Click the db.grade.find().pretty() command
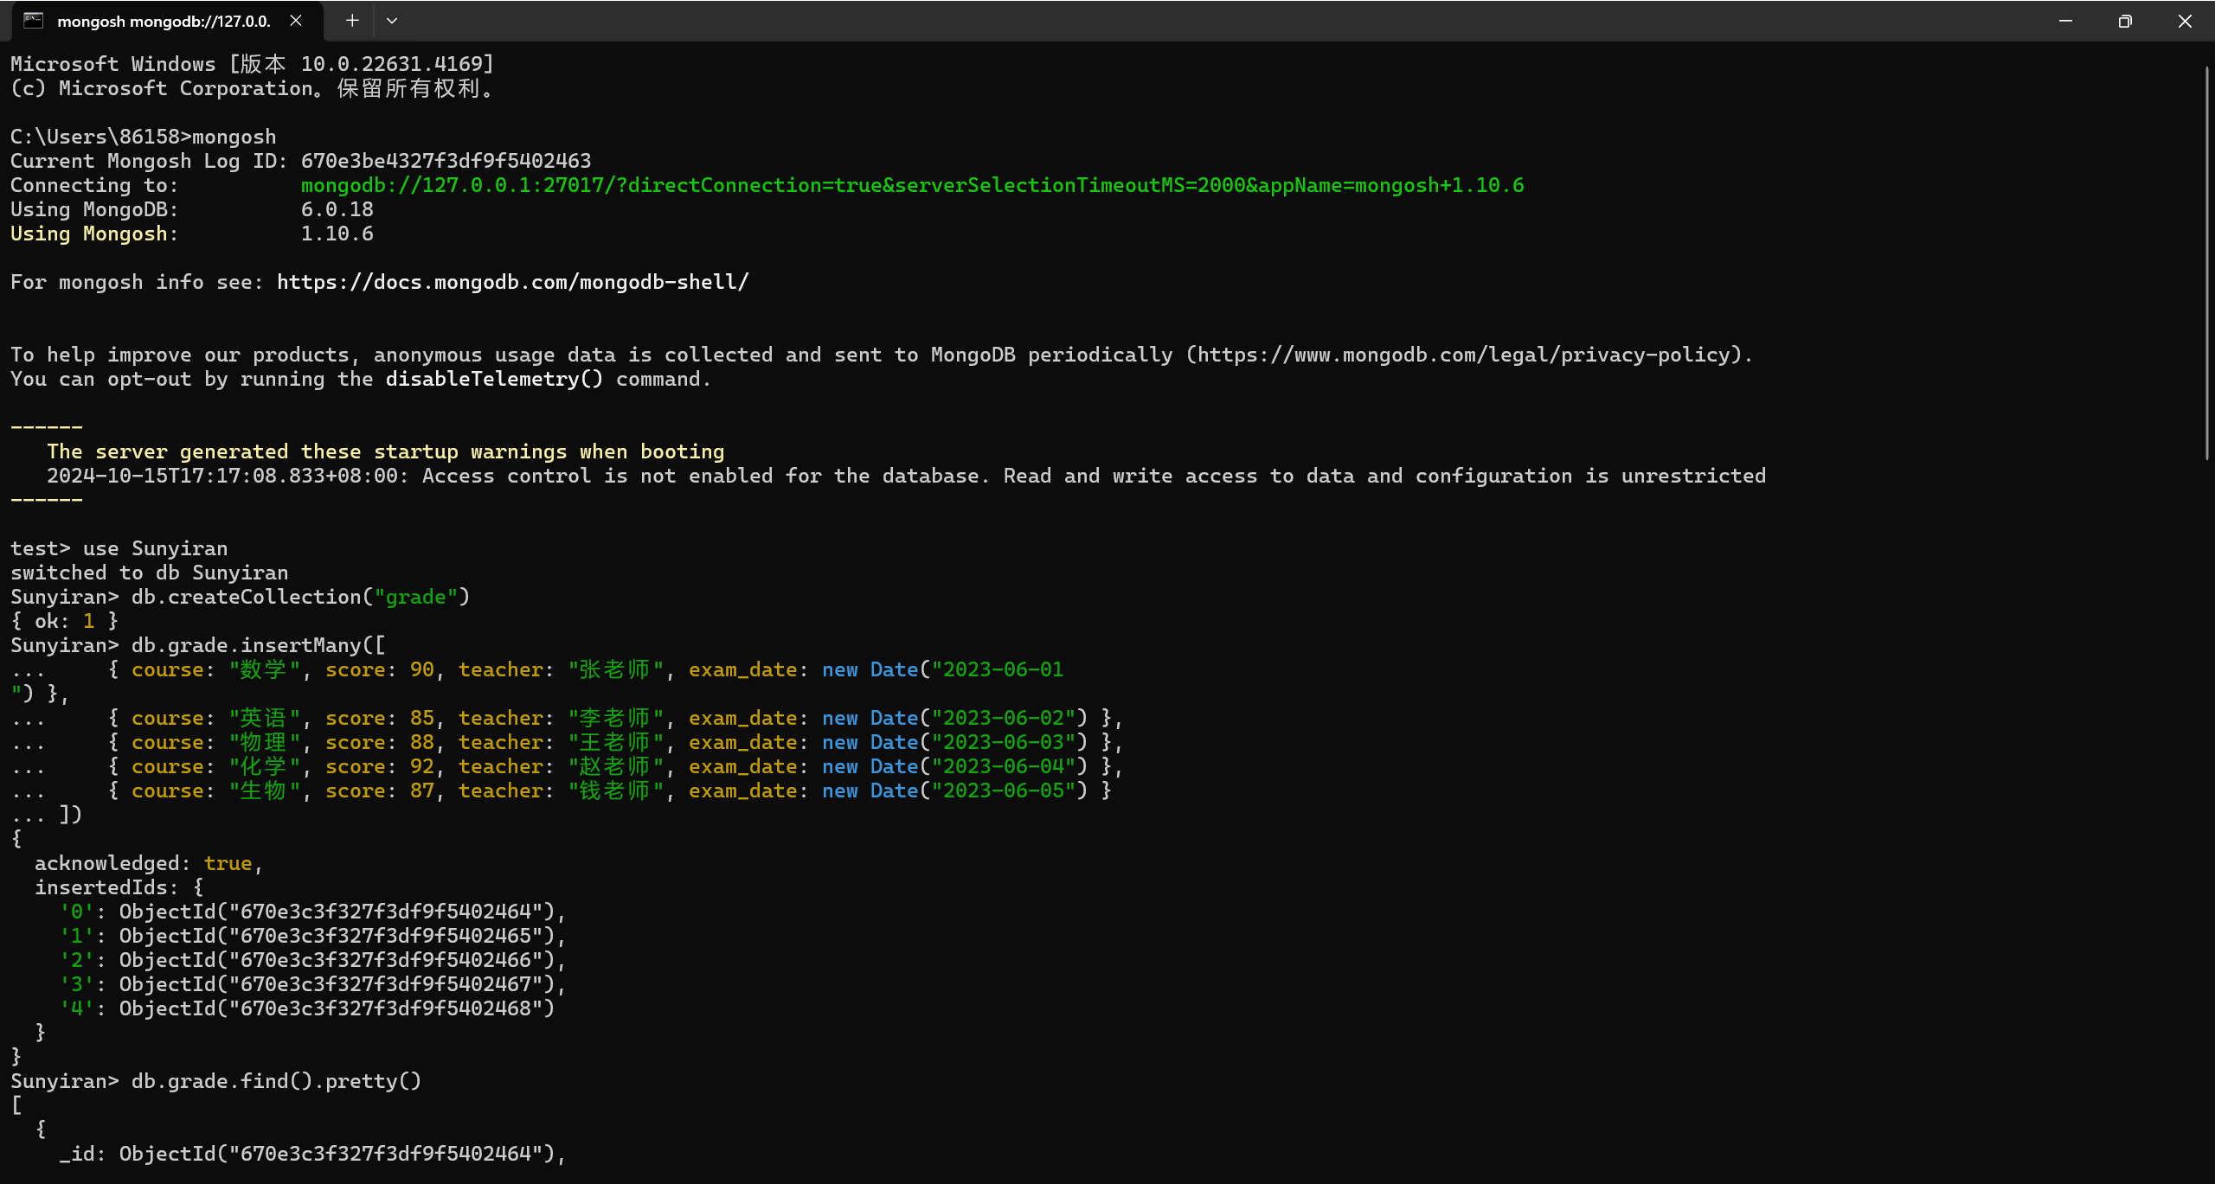This screenshot has width=2215, height=1184. 275,1082
